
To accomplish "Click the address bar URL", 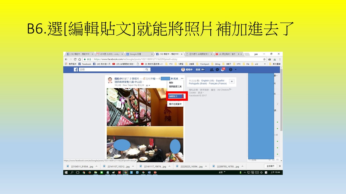I will click(135, 59).
